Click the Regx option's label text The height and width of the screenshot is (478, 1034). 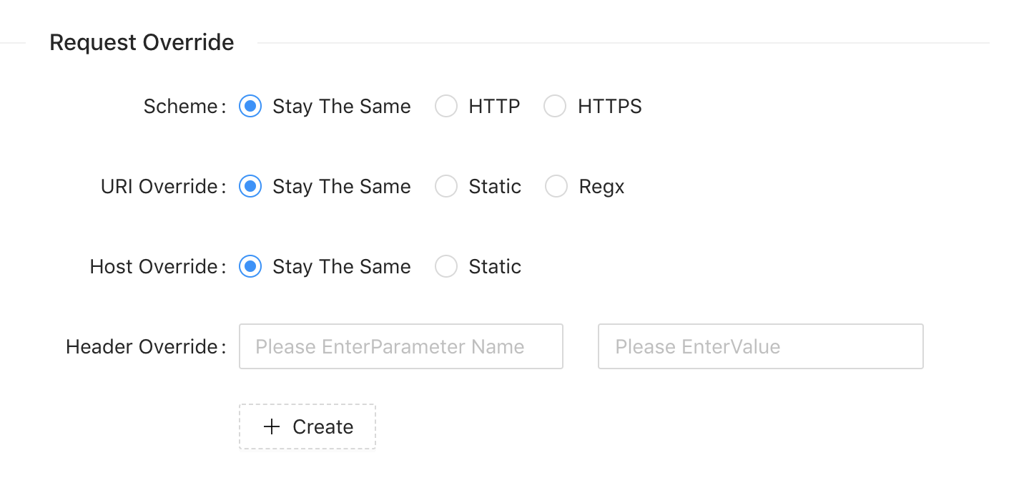point(601,187)
